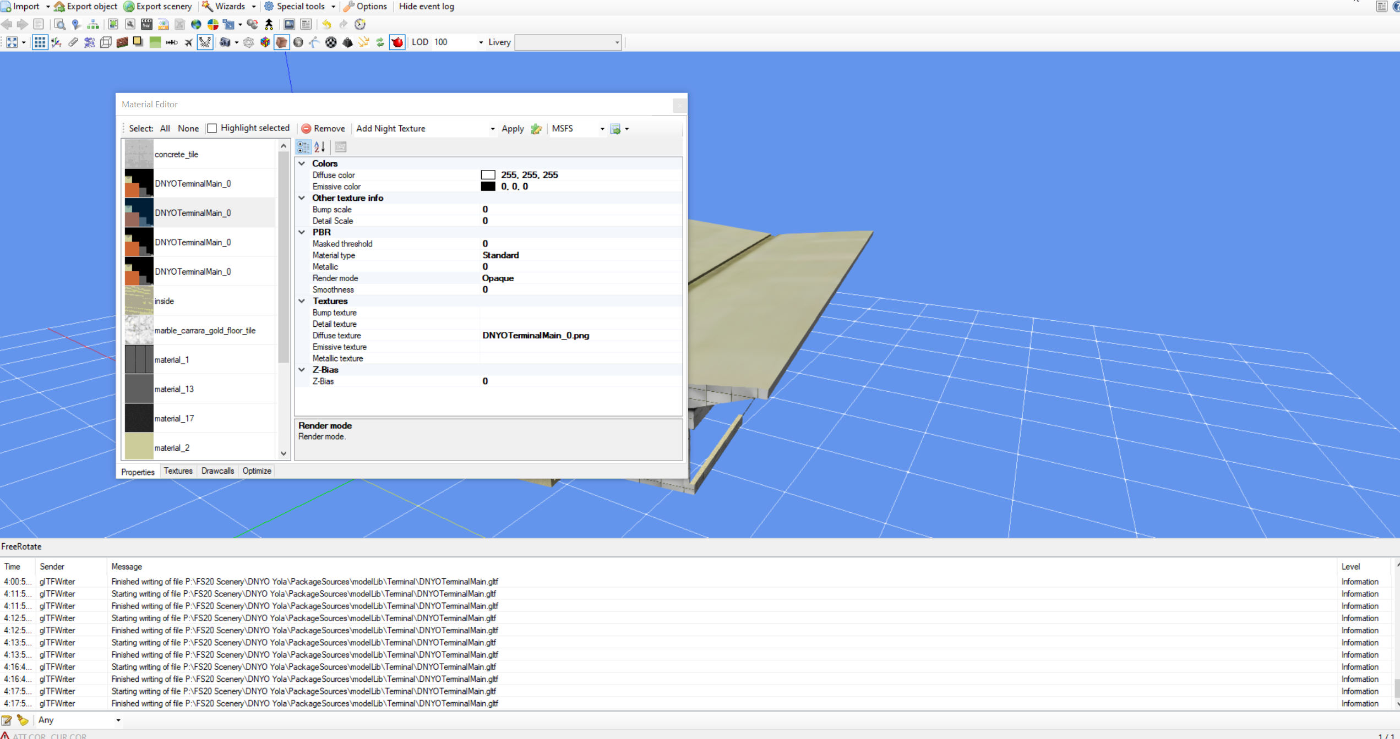Toggle the grid display toolbar icon

(39, 42)
